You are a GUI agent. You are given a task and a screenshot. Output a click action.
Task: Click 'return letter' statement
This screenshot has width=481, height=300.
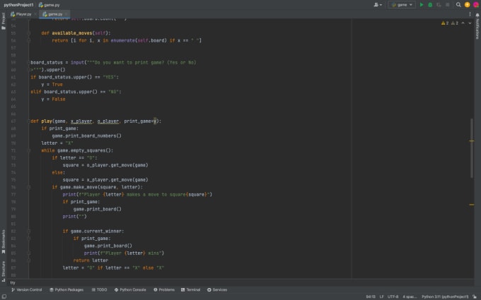pyautogui.click(x=91, y=260)
